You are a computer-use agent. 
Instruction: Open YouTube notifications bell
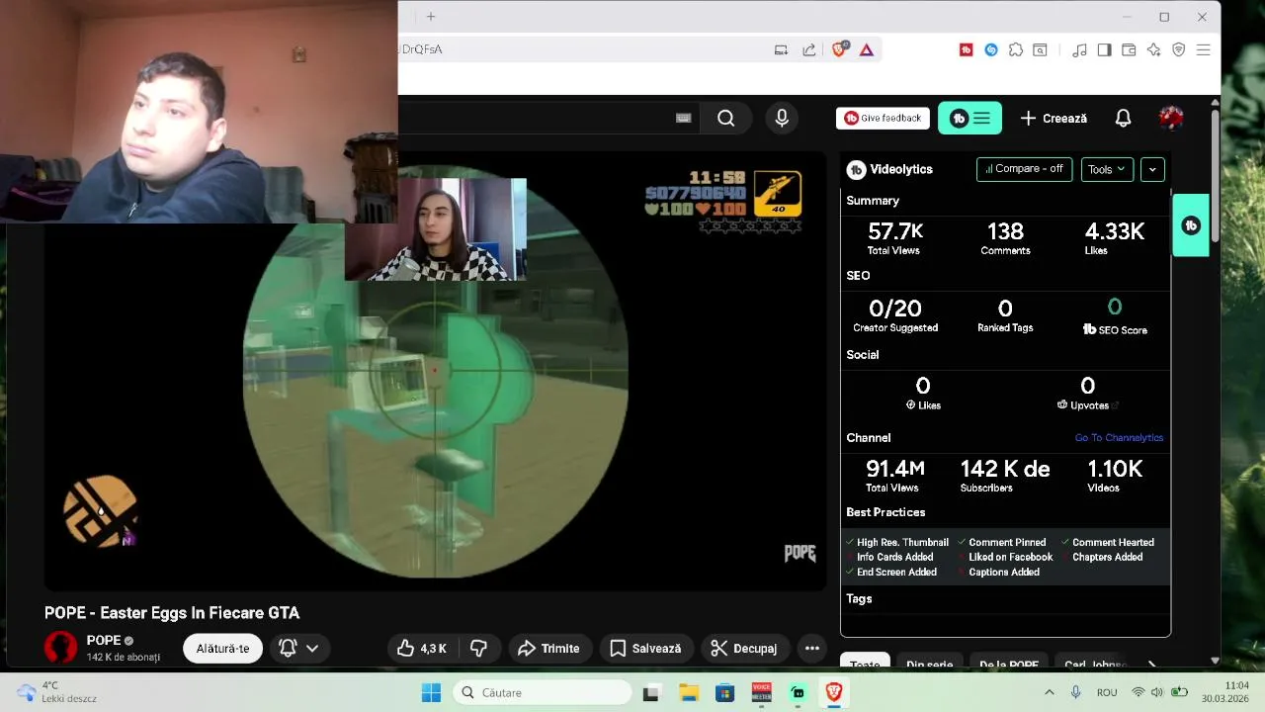point(1123,119)
